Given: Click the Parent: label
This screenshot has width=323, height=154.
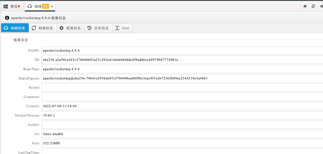Looking at the screenshot, I should point(34,87).
